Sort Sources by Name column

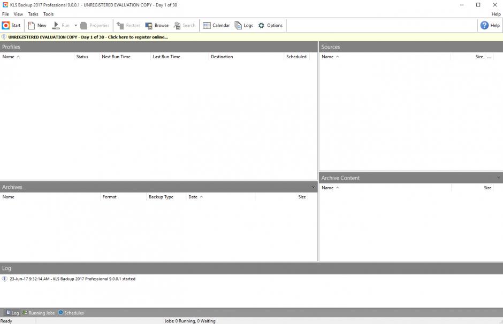click(x=385, y=57)
